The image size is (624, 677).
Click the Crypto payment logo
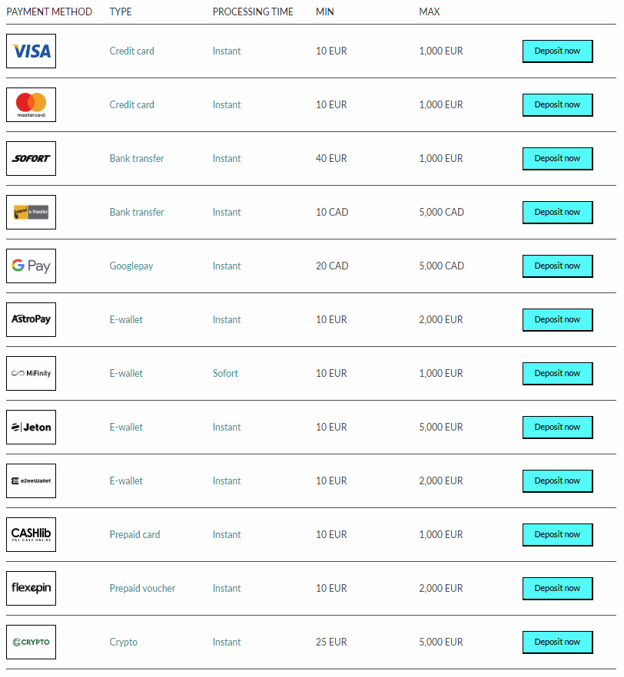31,642
